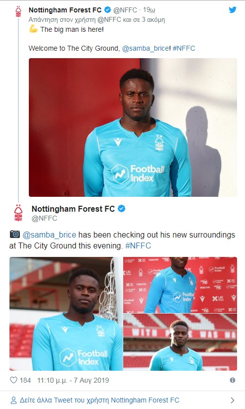Viewport: 245px width, 409px height.
Task: Click the Nottingham Forest crest avatar in reply
Action: [18, 12]
